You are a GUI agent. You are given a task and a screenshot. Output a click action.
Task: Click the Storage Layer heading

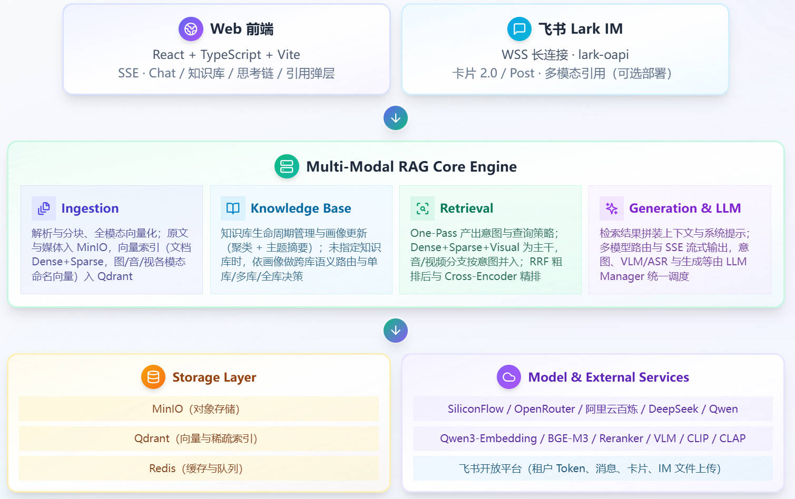(214, 377)
